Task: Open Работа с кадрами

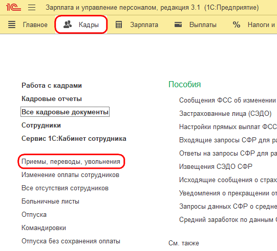Action: 52,86
